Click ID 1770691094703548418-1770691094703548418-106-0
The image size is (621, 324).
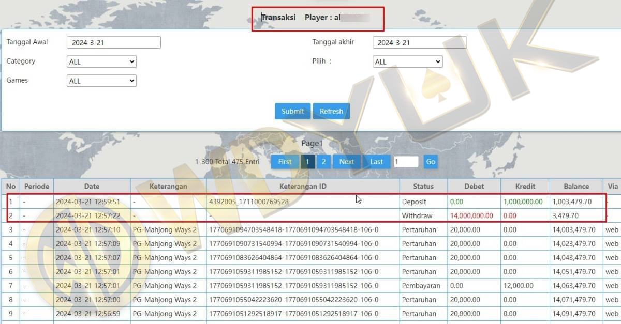293,229
